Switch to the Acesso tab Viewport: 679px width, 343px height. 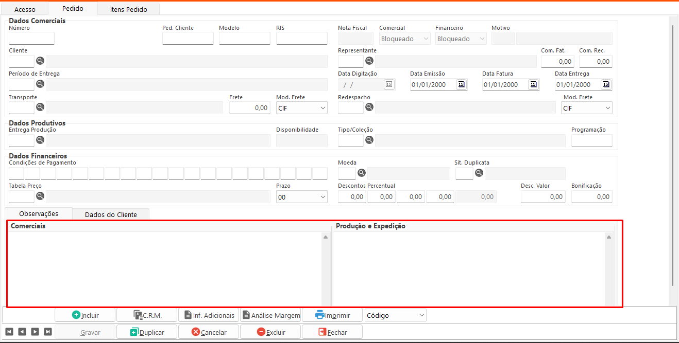25,9
